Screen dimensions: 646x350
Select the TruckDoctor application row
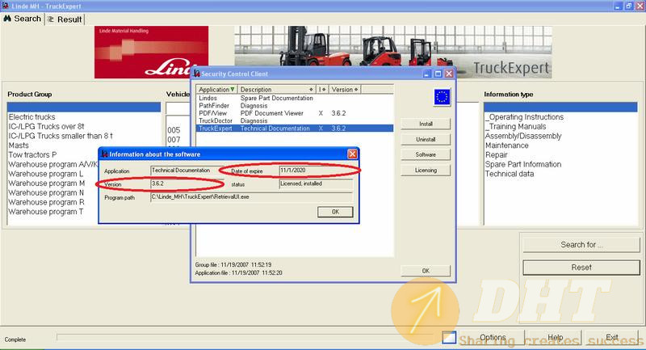295,120
